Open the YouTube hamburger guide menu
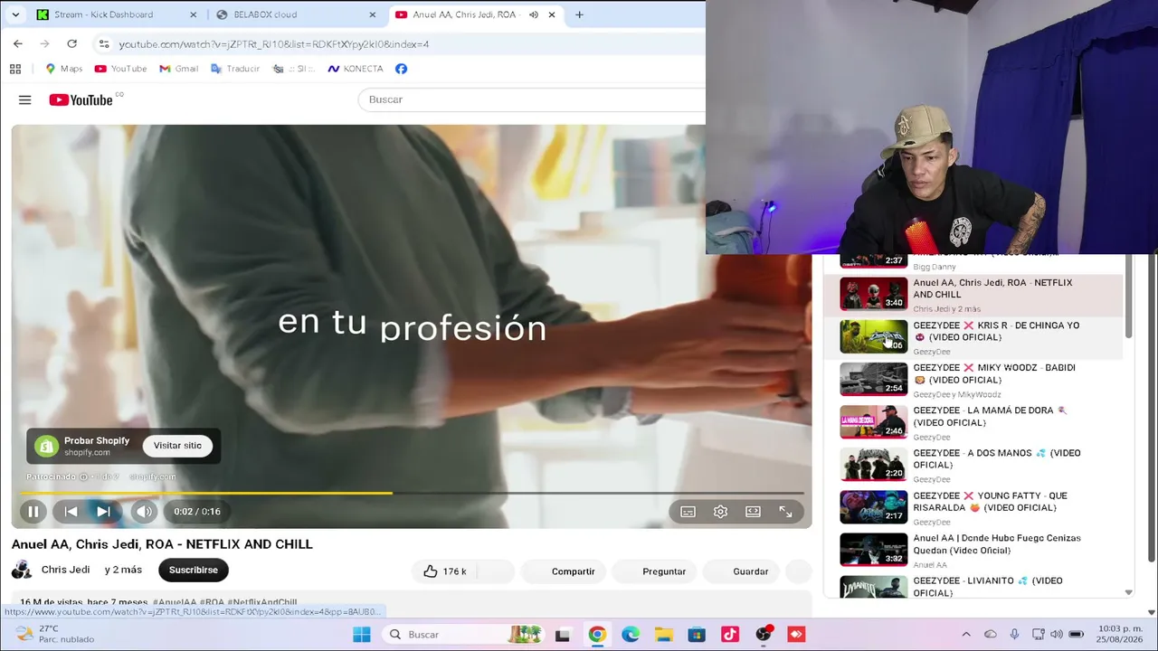 point(25,99)
